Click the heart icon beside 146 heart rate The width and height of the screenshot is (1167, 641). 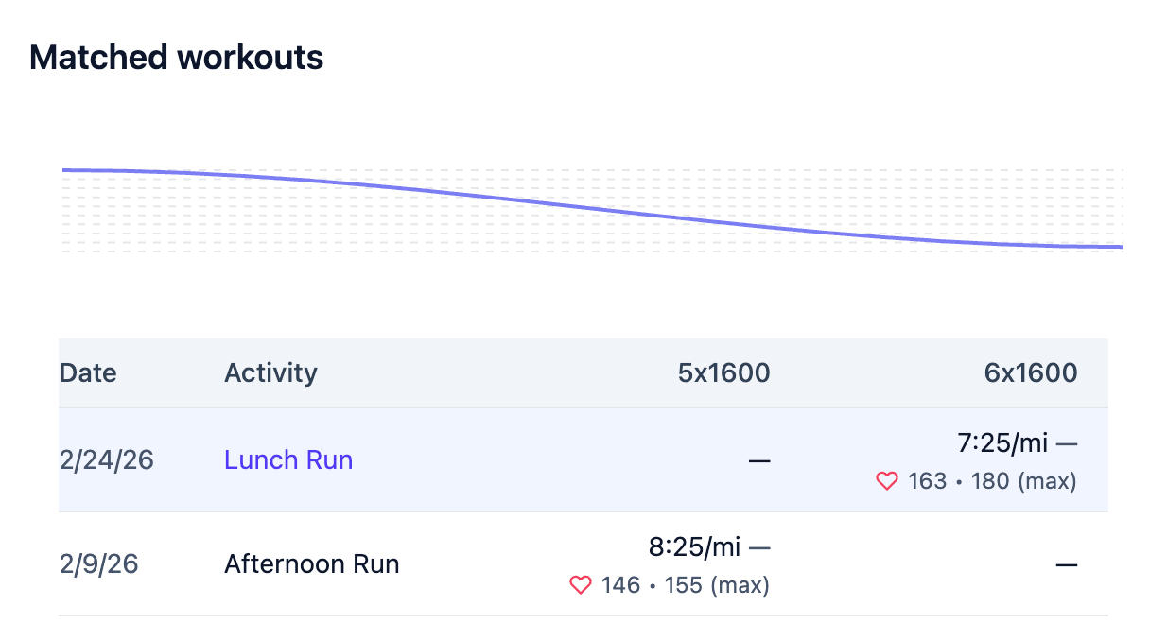point(582,585)
